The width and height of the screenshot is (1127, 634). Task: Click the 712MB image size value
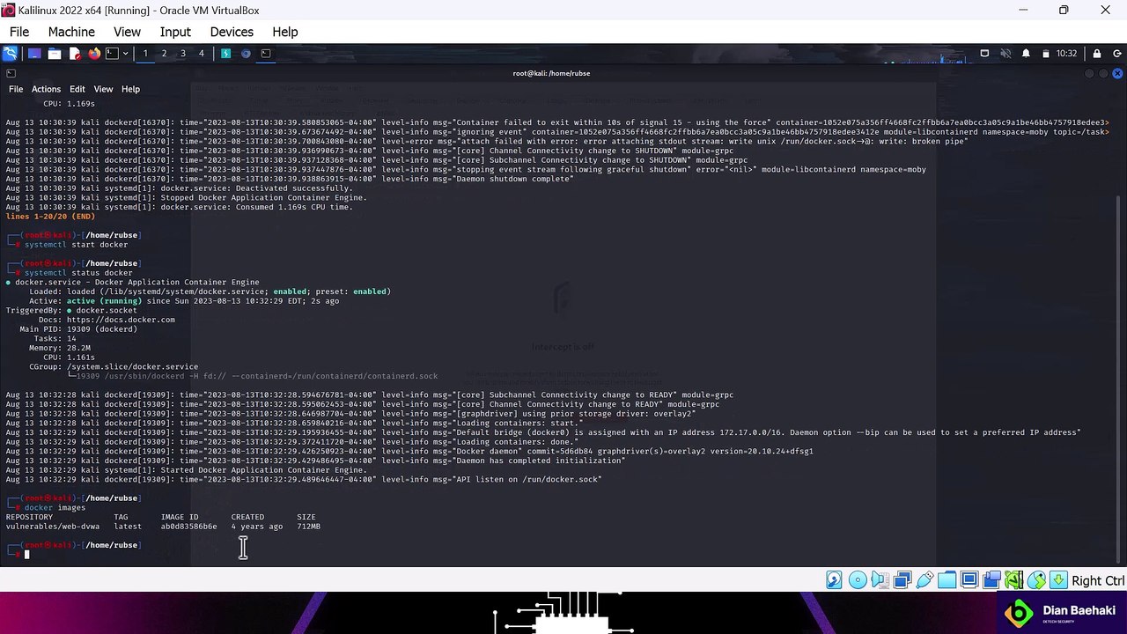308,527
